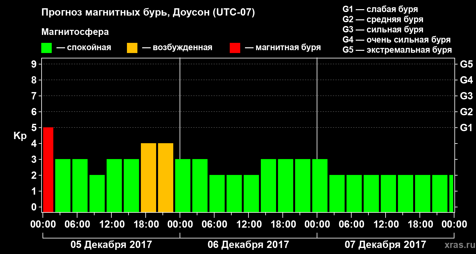Viewport: 476px width, 254px height.
Task: Select the second orange Kp 4 bar before midnight
Action: [166, 177]
